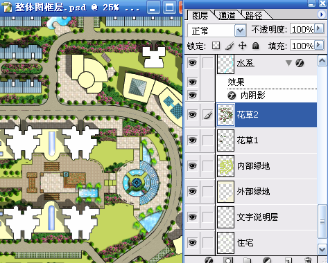Open the blend mode 正常 dropdown

(240, 30)
